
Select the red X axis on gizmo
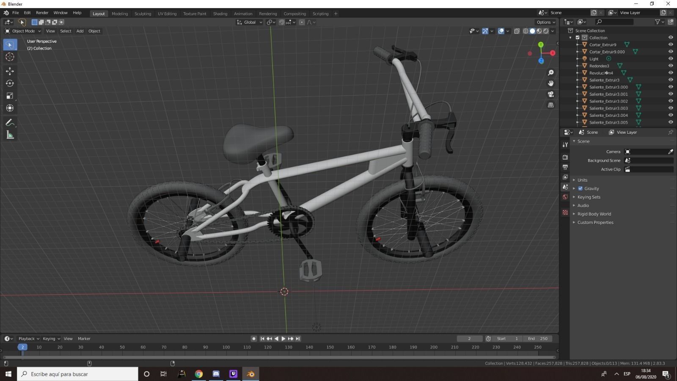[552, 53]
